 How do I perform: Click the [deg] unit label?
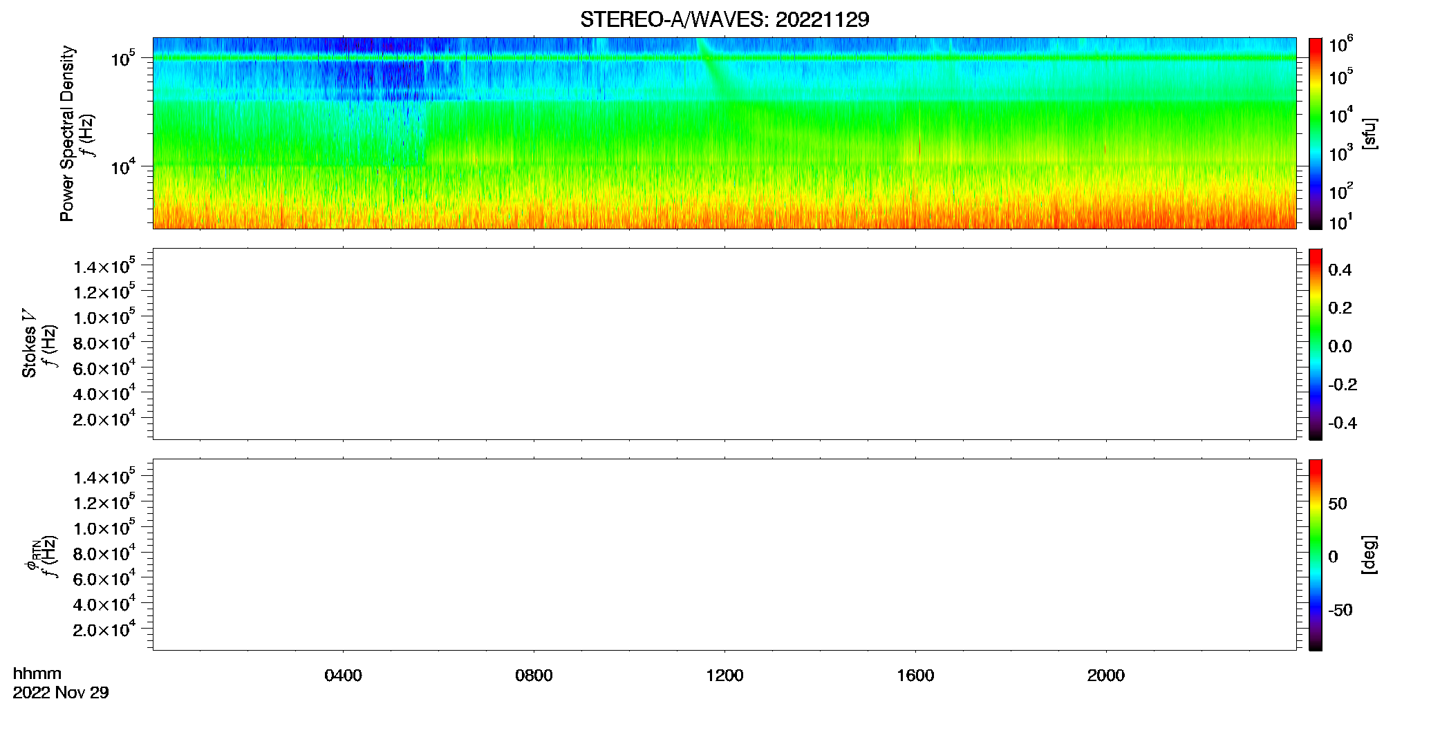click(x=1369, y=555)
